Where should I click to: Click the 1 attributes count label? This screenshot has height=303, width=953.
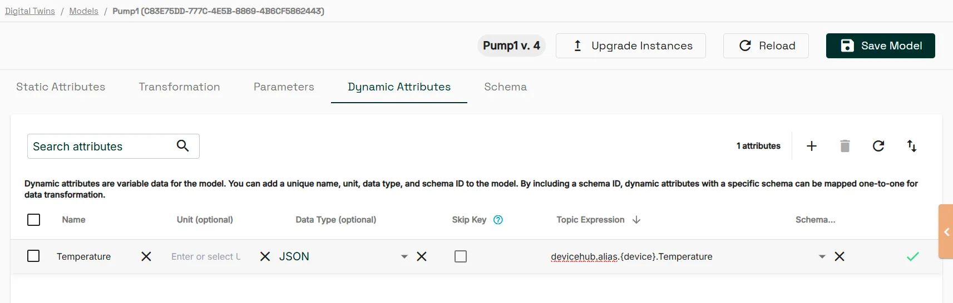pos(758,146)
